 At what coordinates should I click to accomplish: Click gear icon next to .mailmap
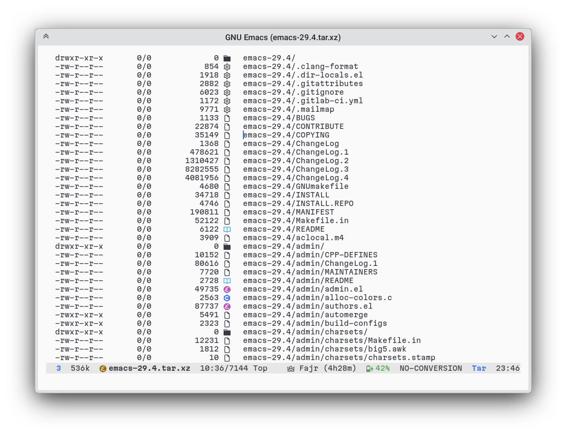[x=227, y=110]
